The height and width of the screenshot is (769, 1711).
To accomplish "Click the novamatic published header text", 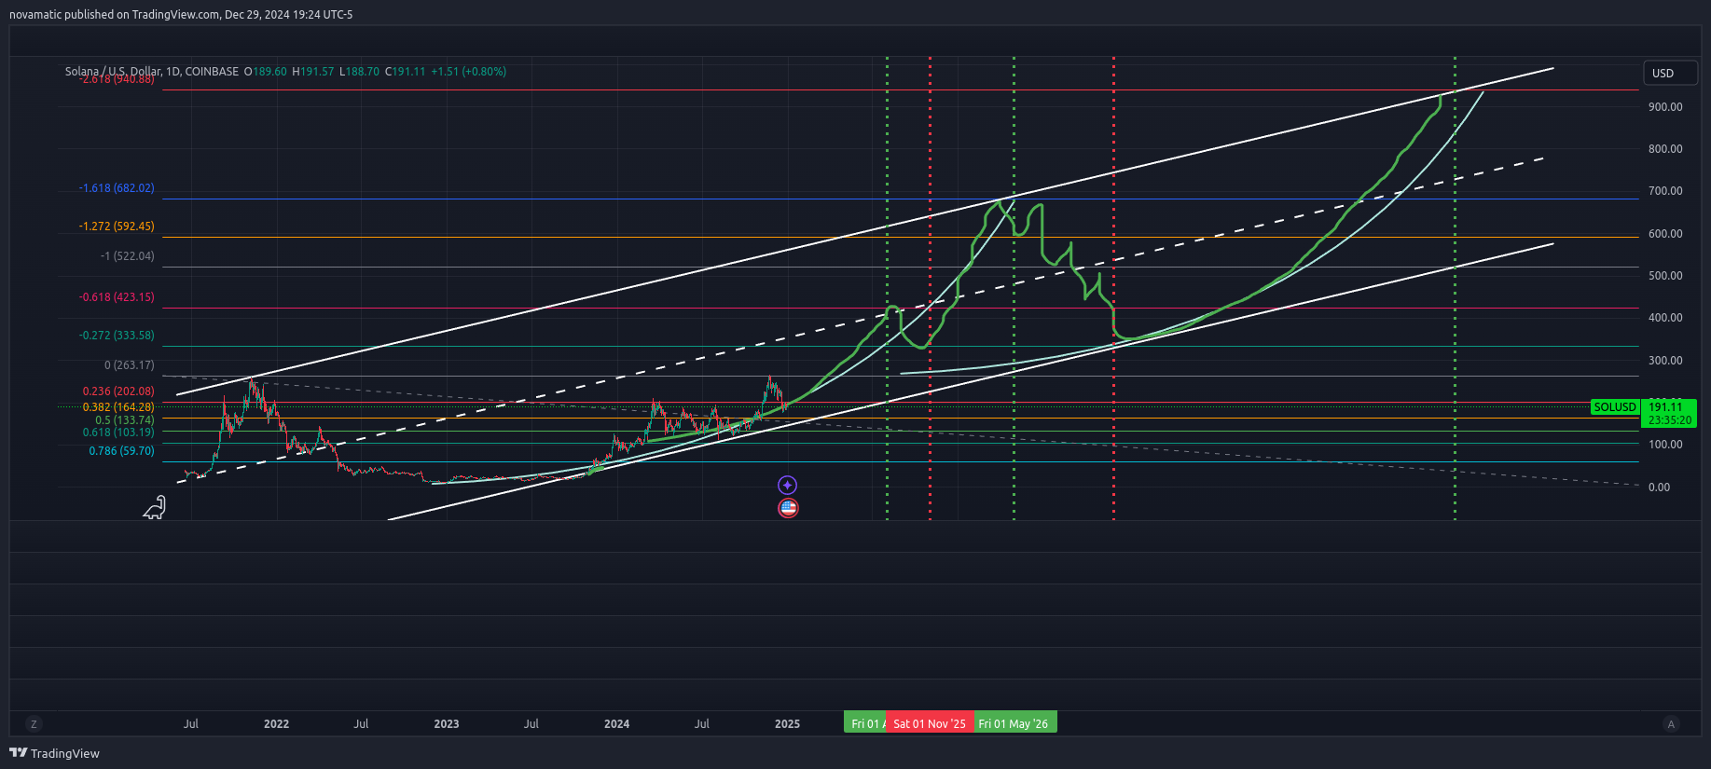I will click(x=181, y=15).
